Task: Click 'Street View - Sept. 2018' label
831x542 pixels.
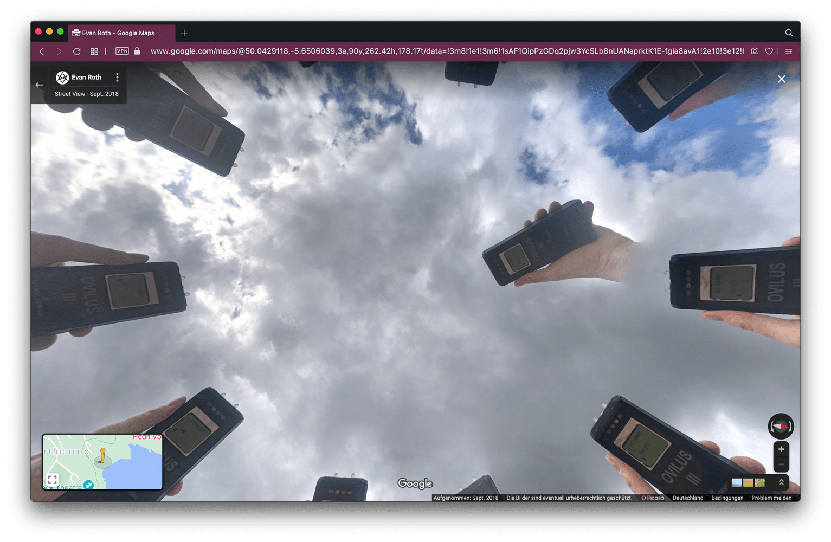Action: [x=87, y=94]
